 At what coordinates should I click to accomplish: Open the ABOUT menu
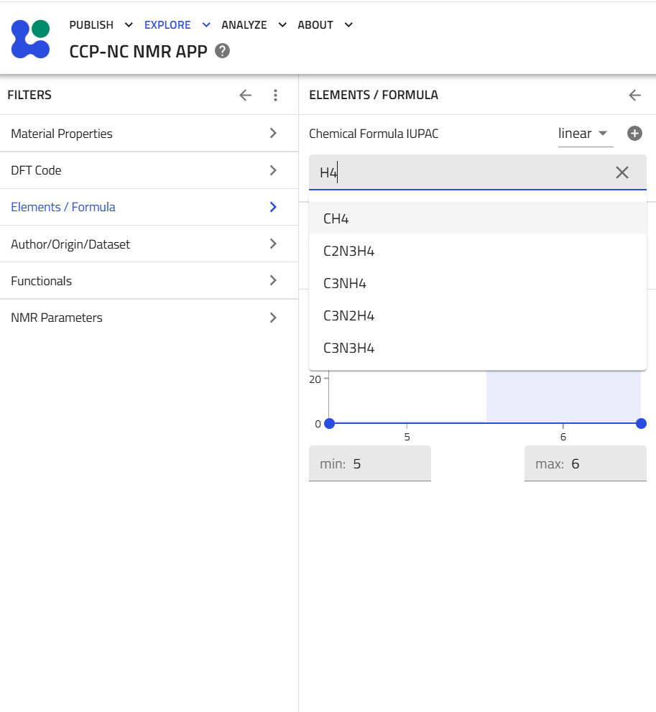tap(315, 25)
